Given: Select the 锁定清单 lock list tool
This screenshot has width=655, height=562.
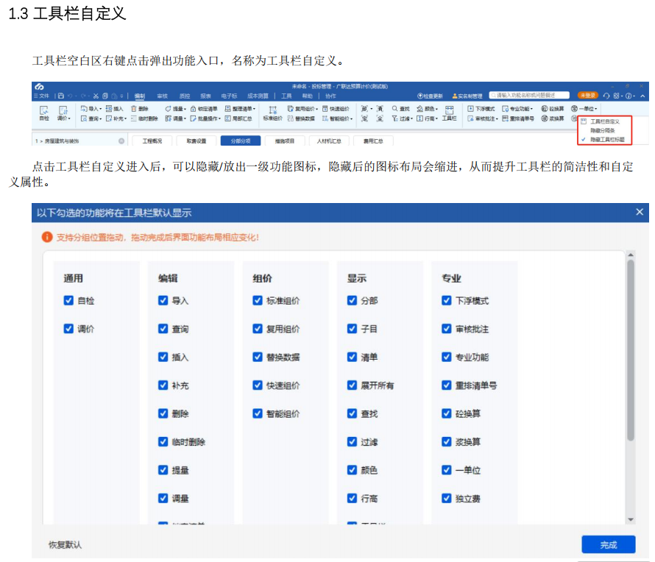Looking at the screenshot, I should 207,110.
